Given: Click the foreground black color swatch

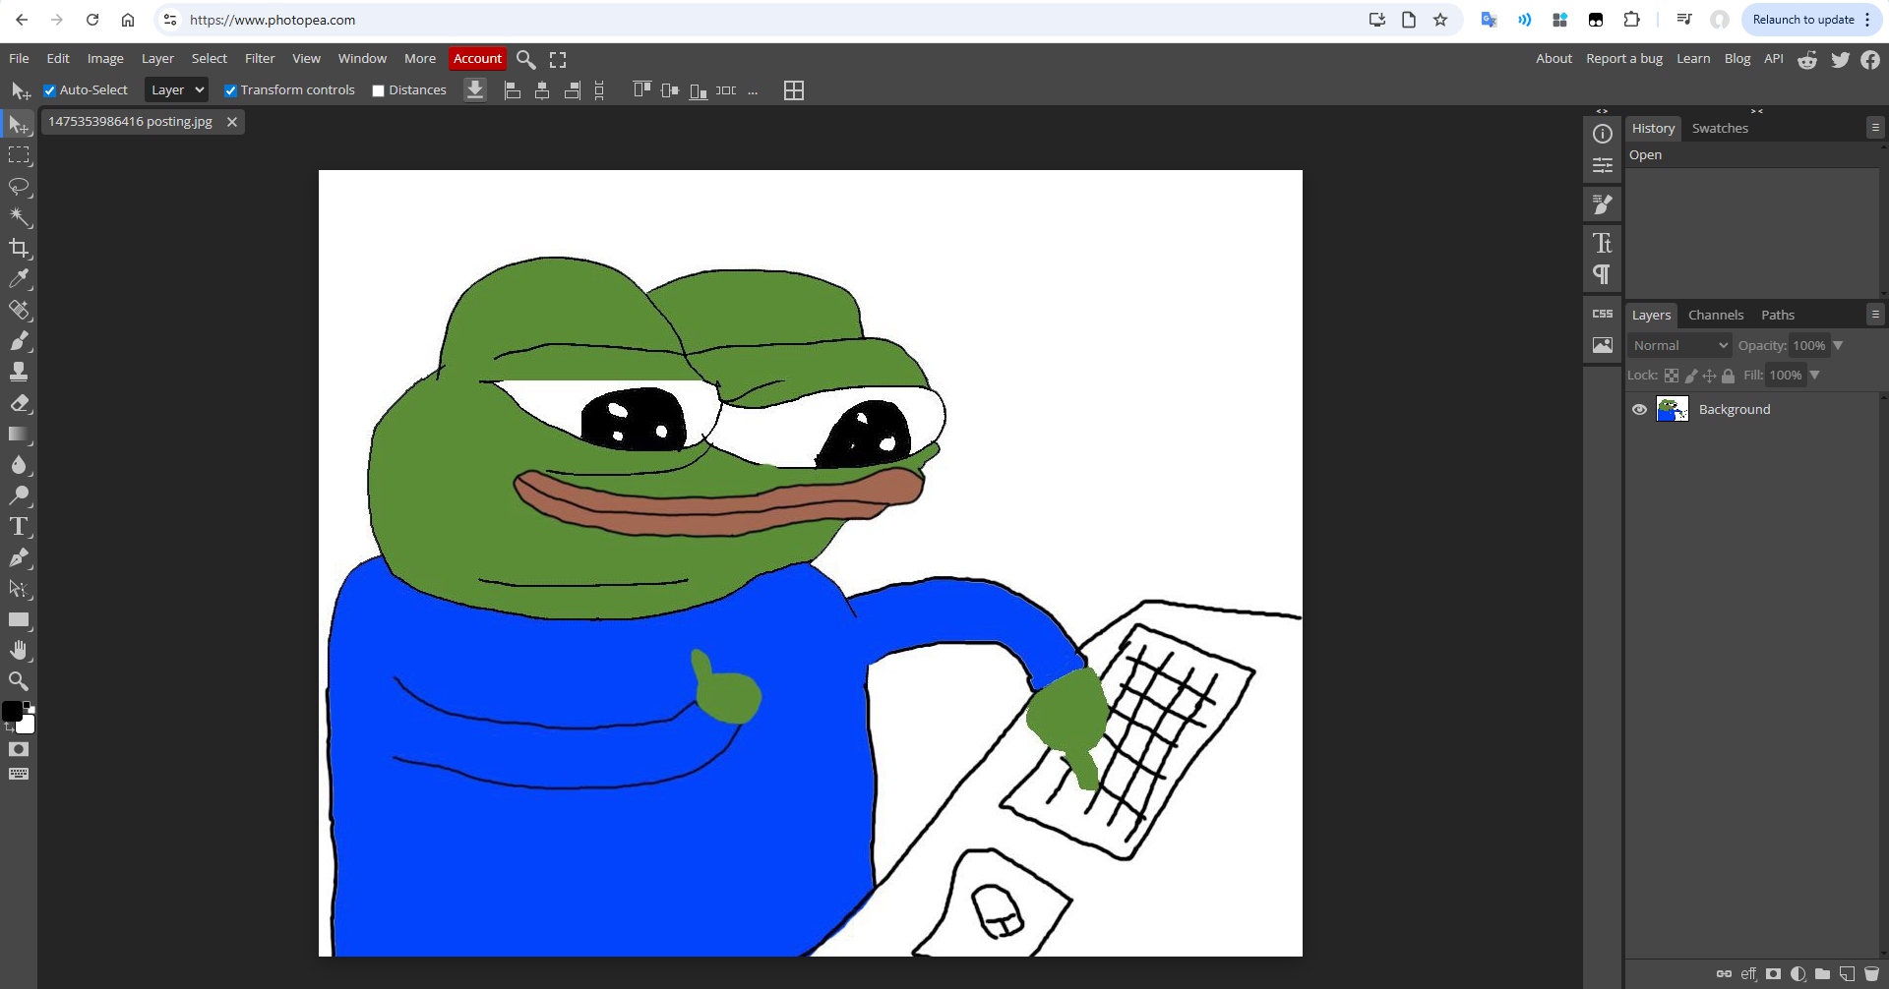Looking at the screenshot, I should coord(12,712).
